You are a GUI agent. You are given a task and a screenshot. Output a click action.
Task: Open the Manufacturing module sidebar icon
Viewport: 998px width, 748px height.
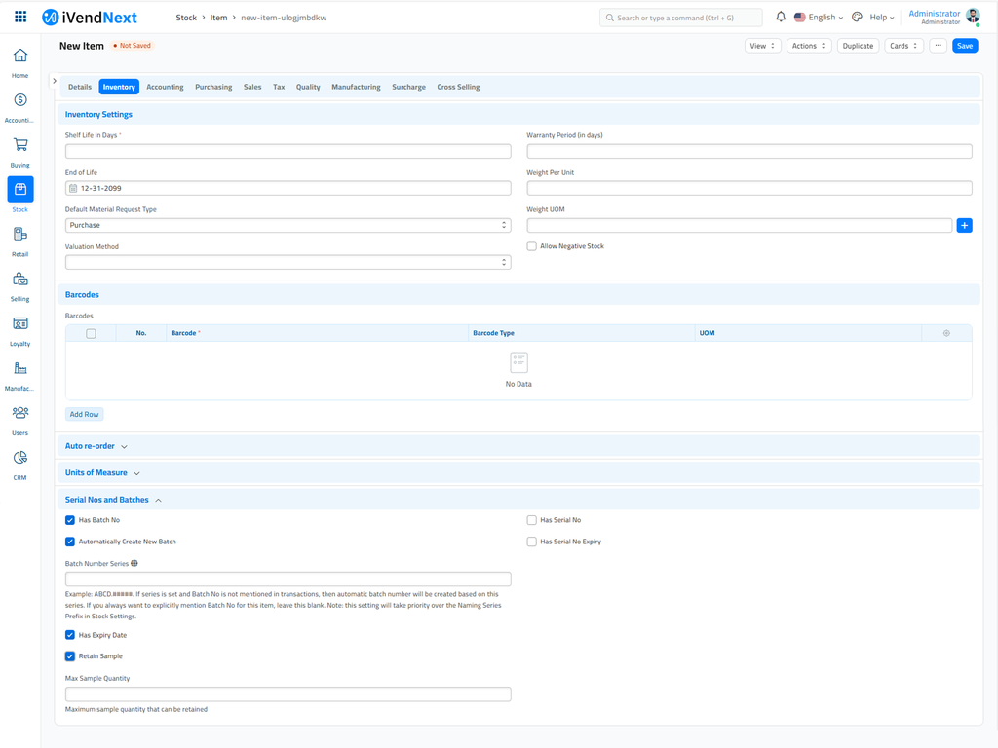coord(19,369)
